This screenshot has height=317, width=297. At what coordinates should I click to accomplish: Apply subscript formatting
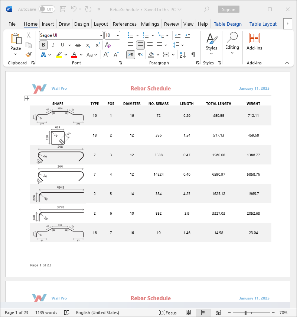click(x=88, y=45)
